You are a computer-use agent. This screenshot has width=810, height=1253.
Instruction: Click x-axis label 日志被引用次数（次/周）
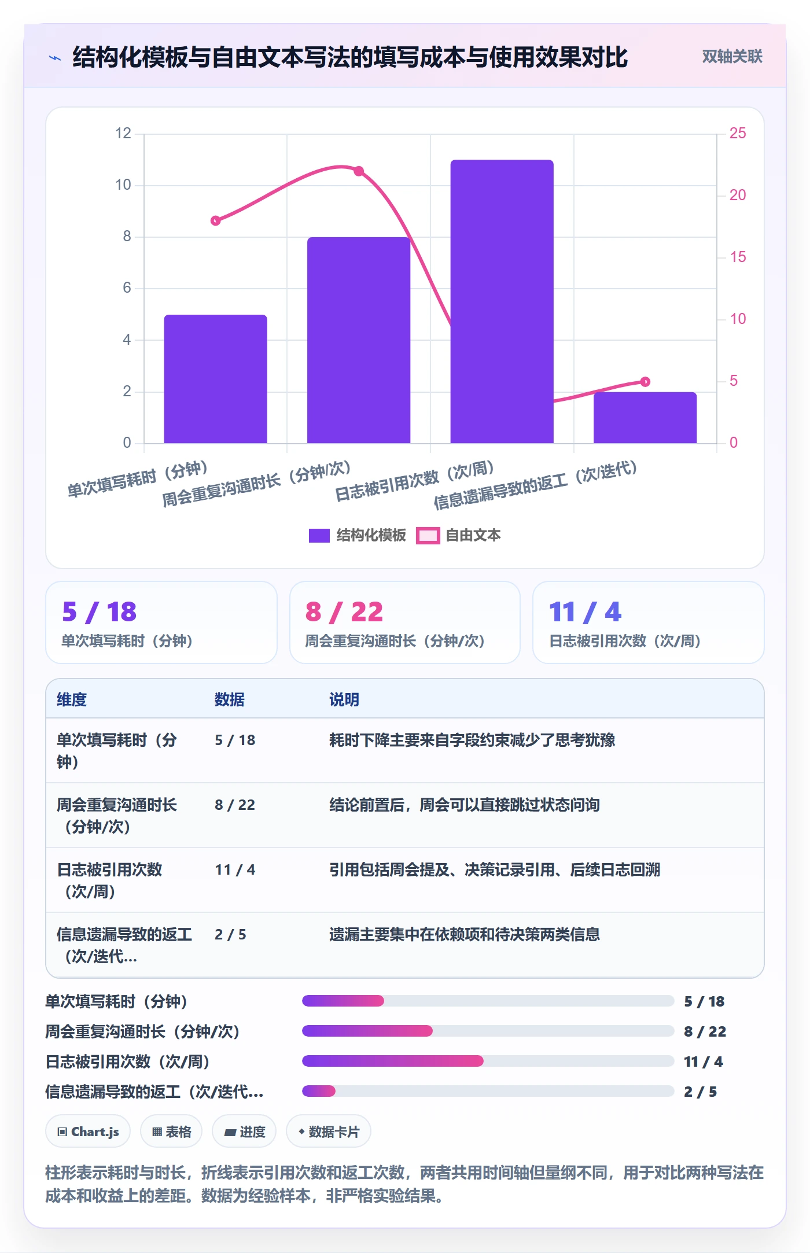(414, 480)
